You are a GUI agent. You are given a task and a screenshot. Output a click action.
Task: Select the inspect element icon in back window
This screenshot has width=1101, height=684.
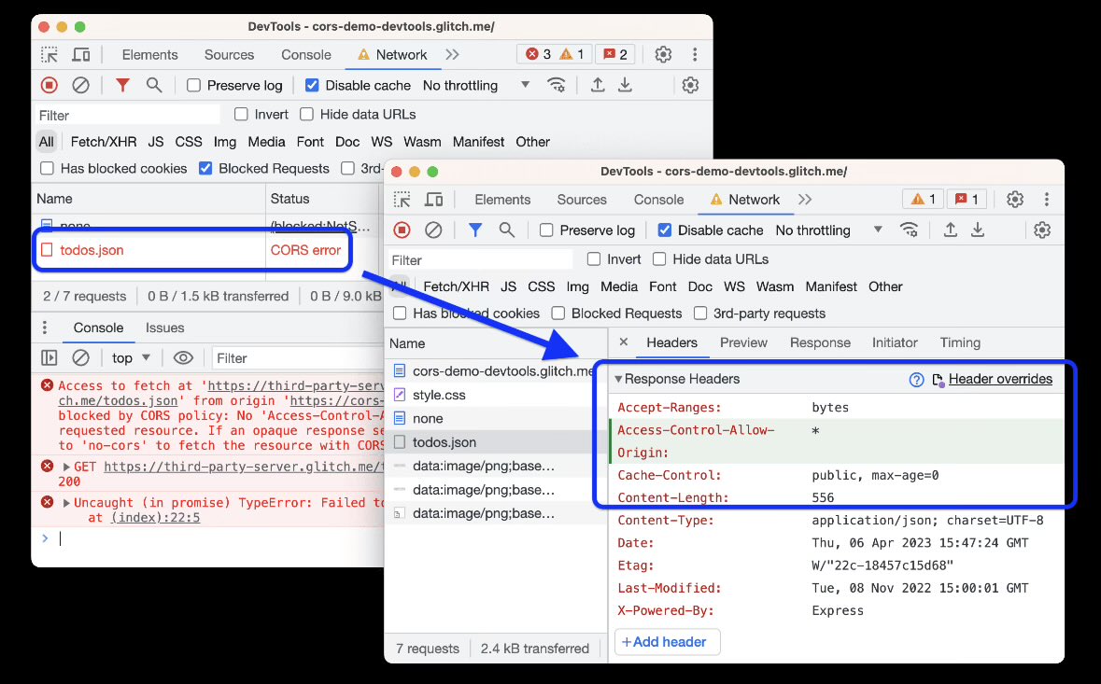pos(49,55)
